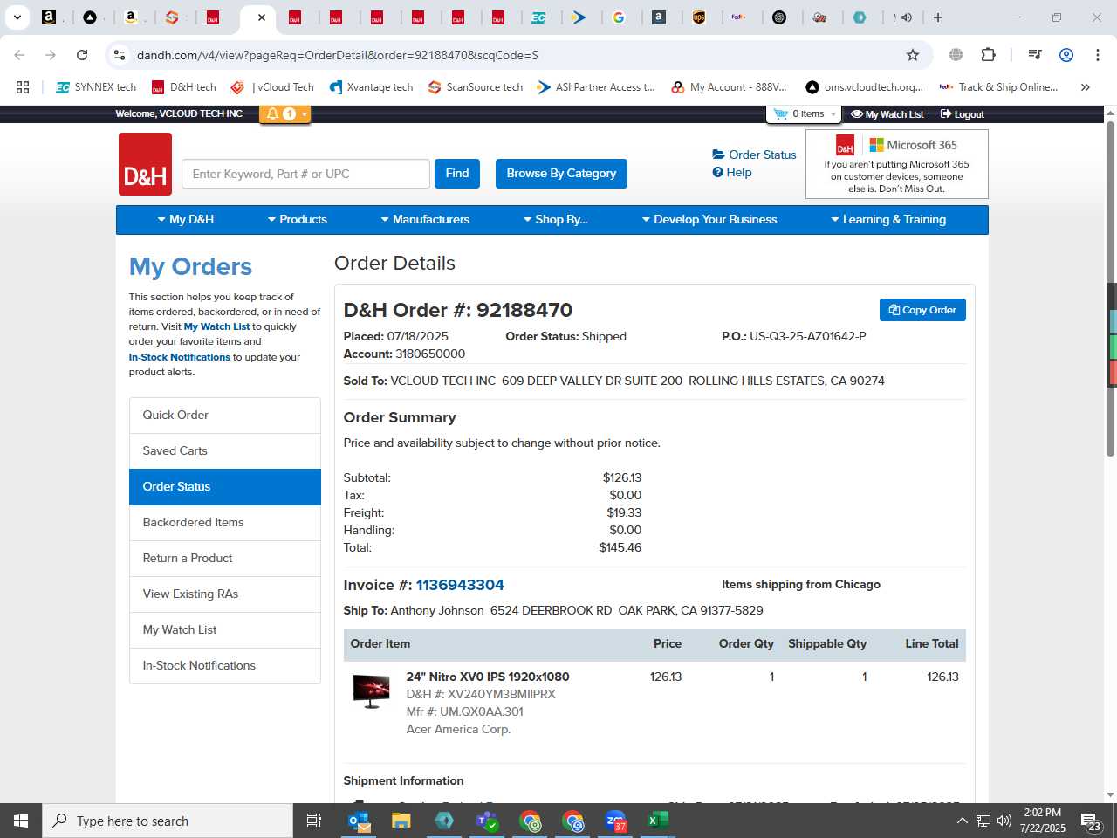Click the keyword, part # or UPC search field
The image size is (1117, 838).
[x=305, y=174]
